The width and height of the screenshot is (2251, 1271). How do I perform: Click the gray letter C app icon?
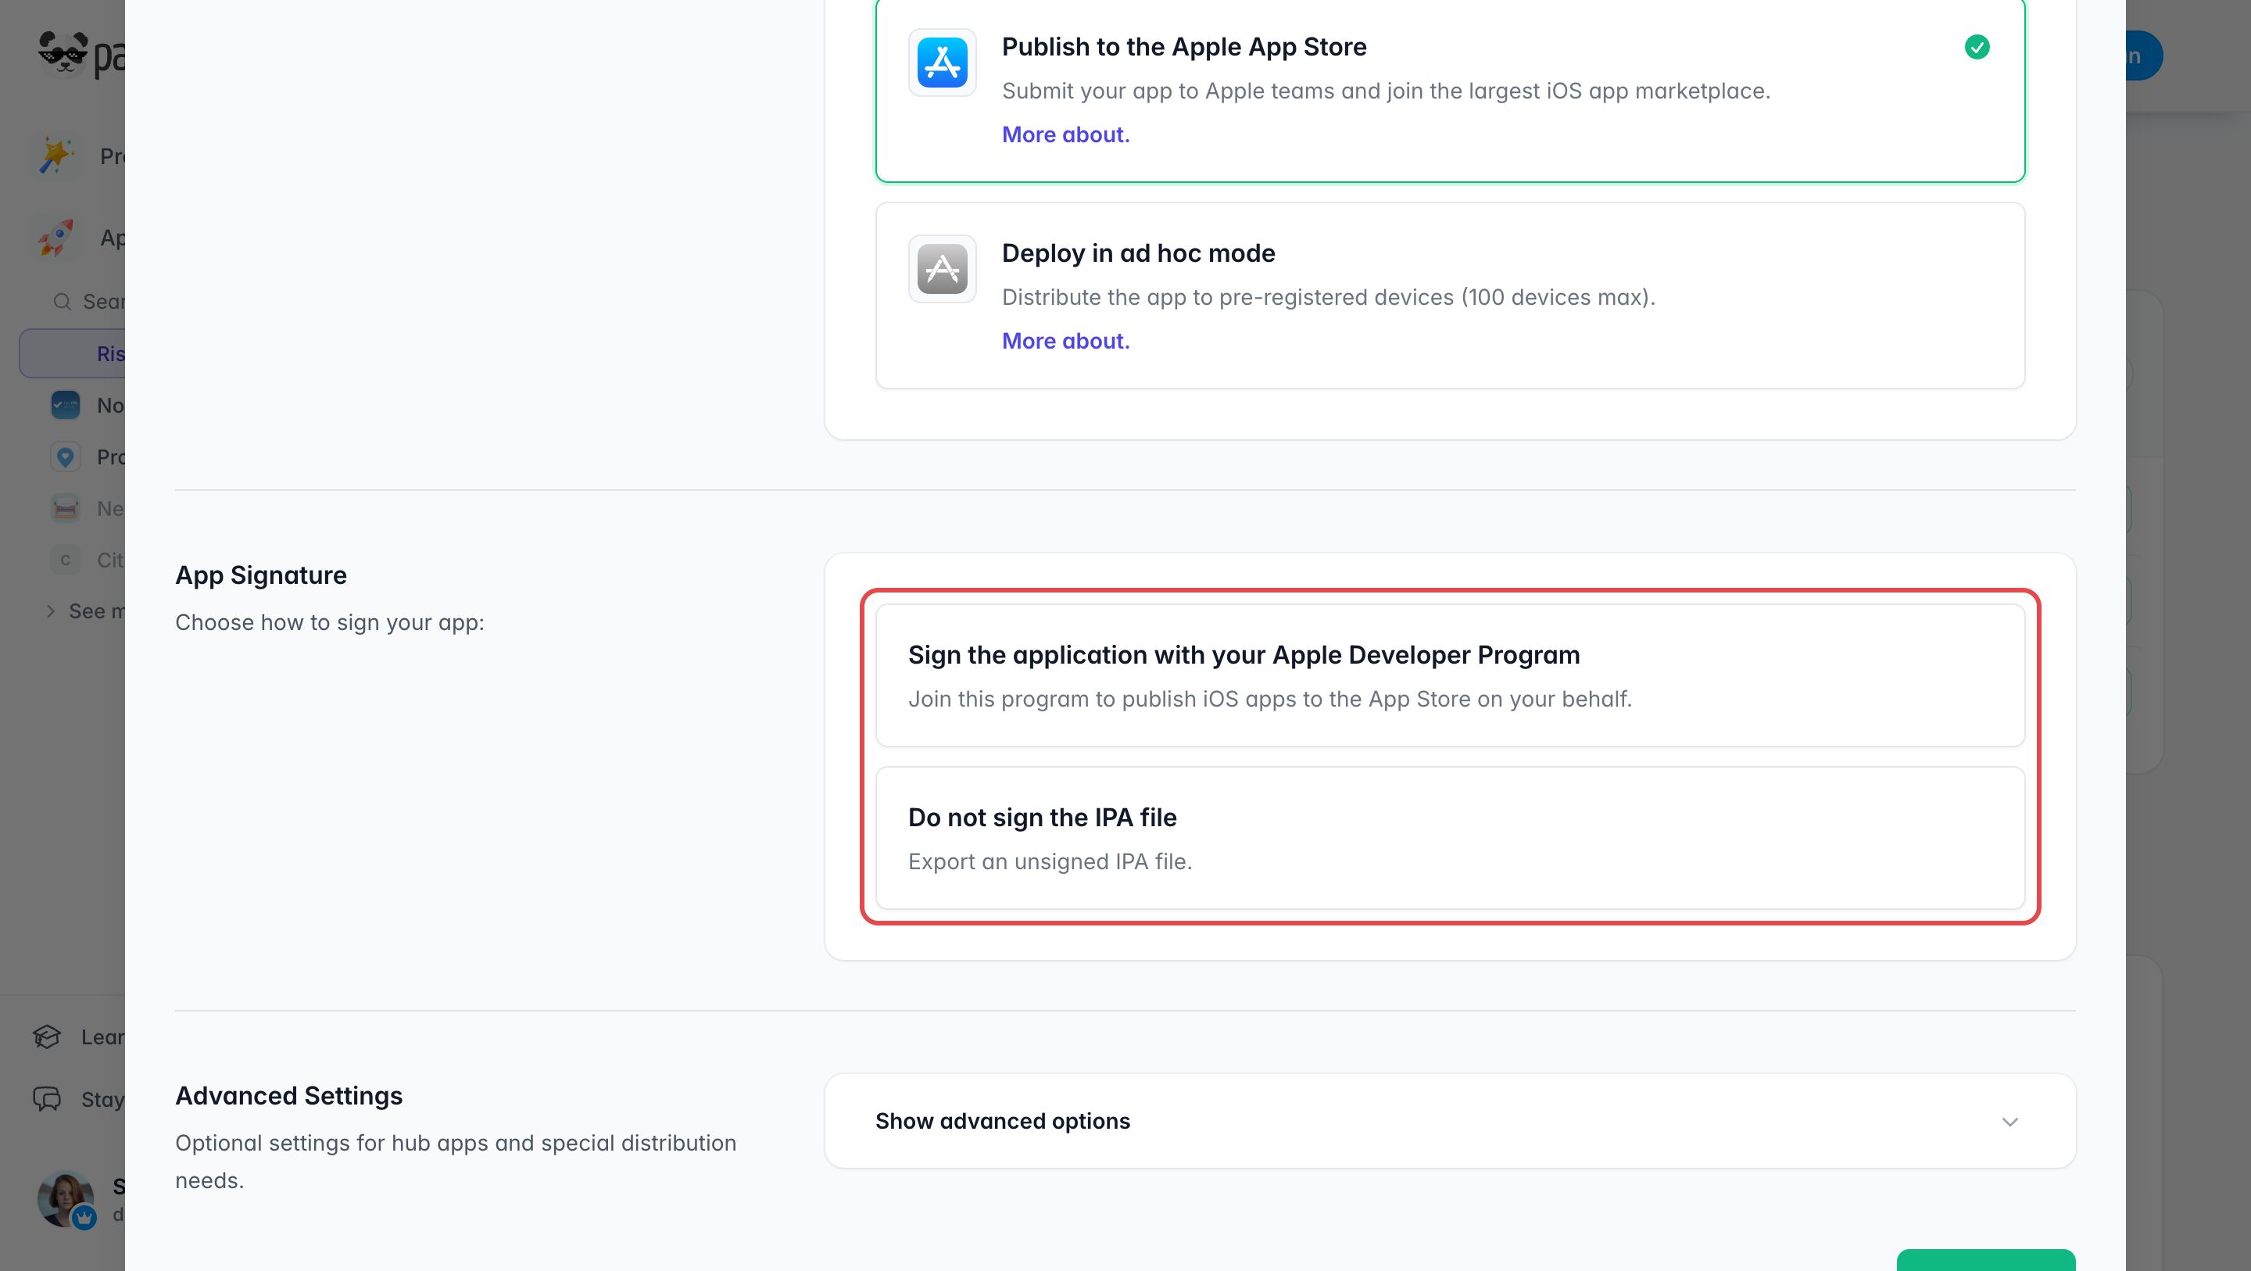coord(66,560)
